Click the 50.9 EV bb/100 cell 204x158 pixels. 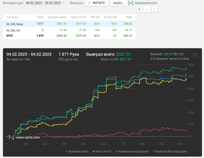(x=114, y=24)
